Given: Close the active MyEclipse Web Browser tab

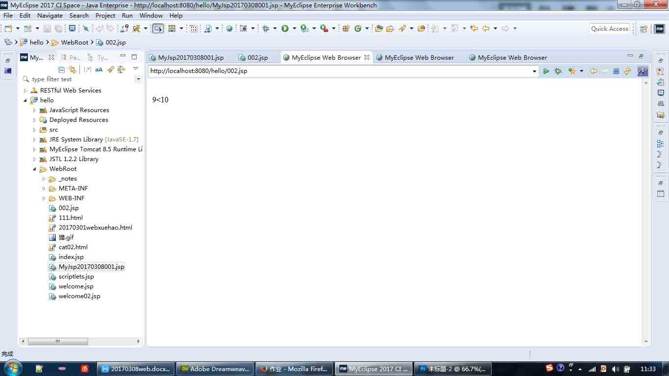Looking at the screenshot, I should point(367,57).
